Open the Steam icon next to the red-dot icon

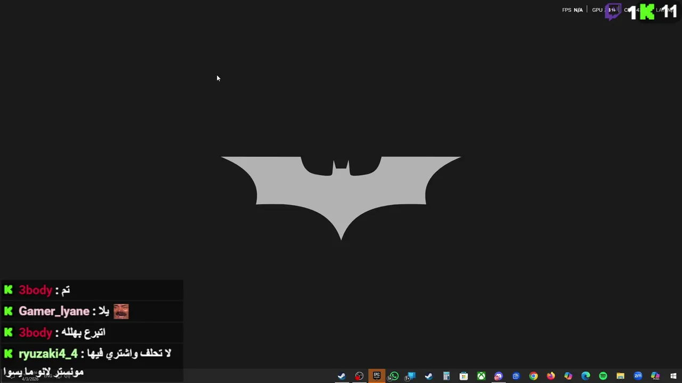pos(342,376)
